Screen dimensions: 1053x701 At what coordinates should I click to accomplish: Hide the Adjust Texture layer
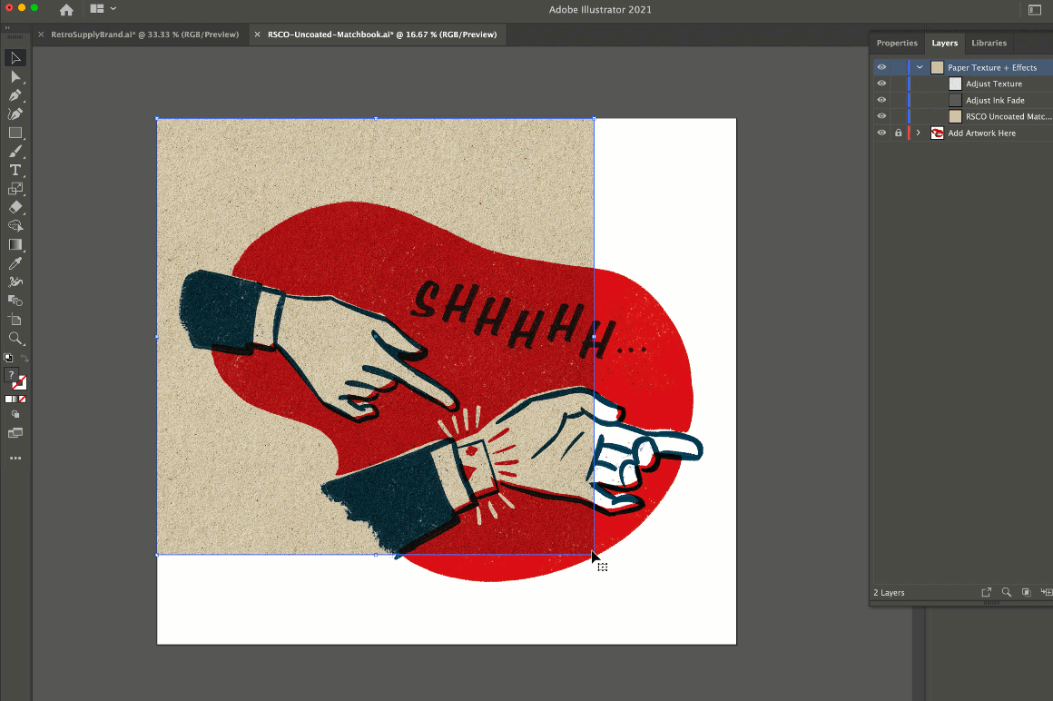pyautogui.click(x=881, y=84)
